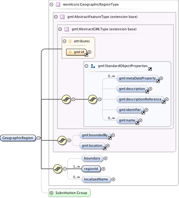179x198 pixels.
Task: Select the boundary element node
Action: (x=92, y=158)
